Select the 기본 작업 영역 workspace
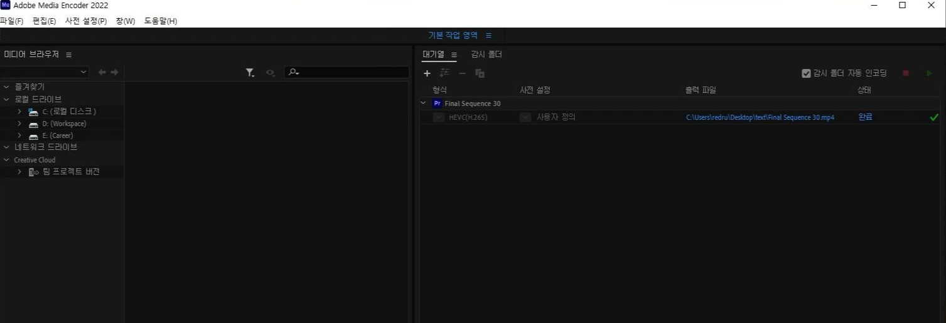The image size is (946, 323). [453, 36]
